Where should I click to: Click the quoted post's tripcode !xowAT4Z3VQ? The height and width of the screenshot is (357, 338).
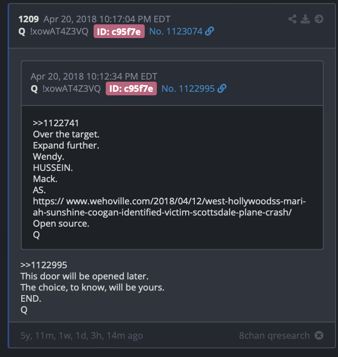[71, 89]
